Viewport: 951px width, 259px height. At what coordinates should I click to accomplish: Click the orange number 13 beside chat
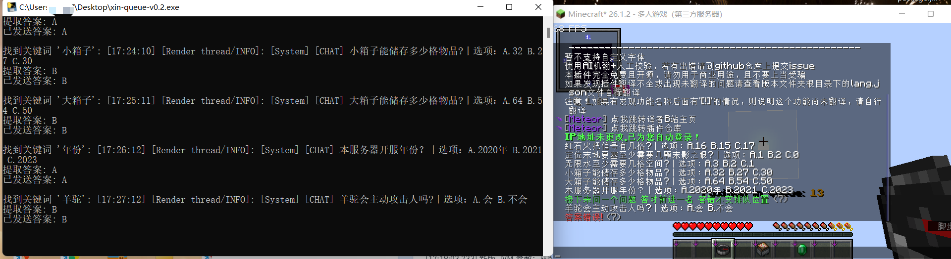[x=817, y=193]
